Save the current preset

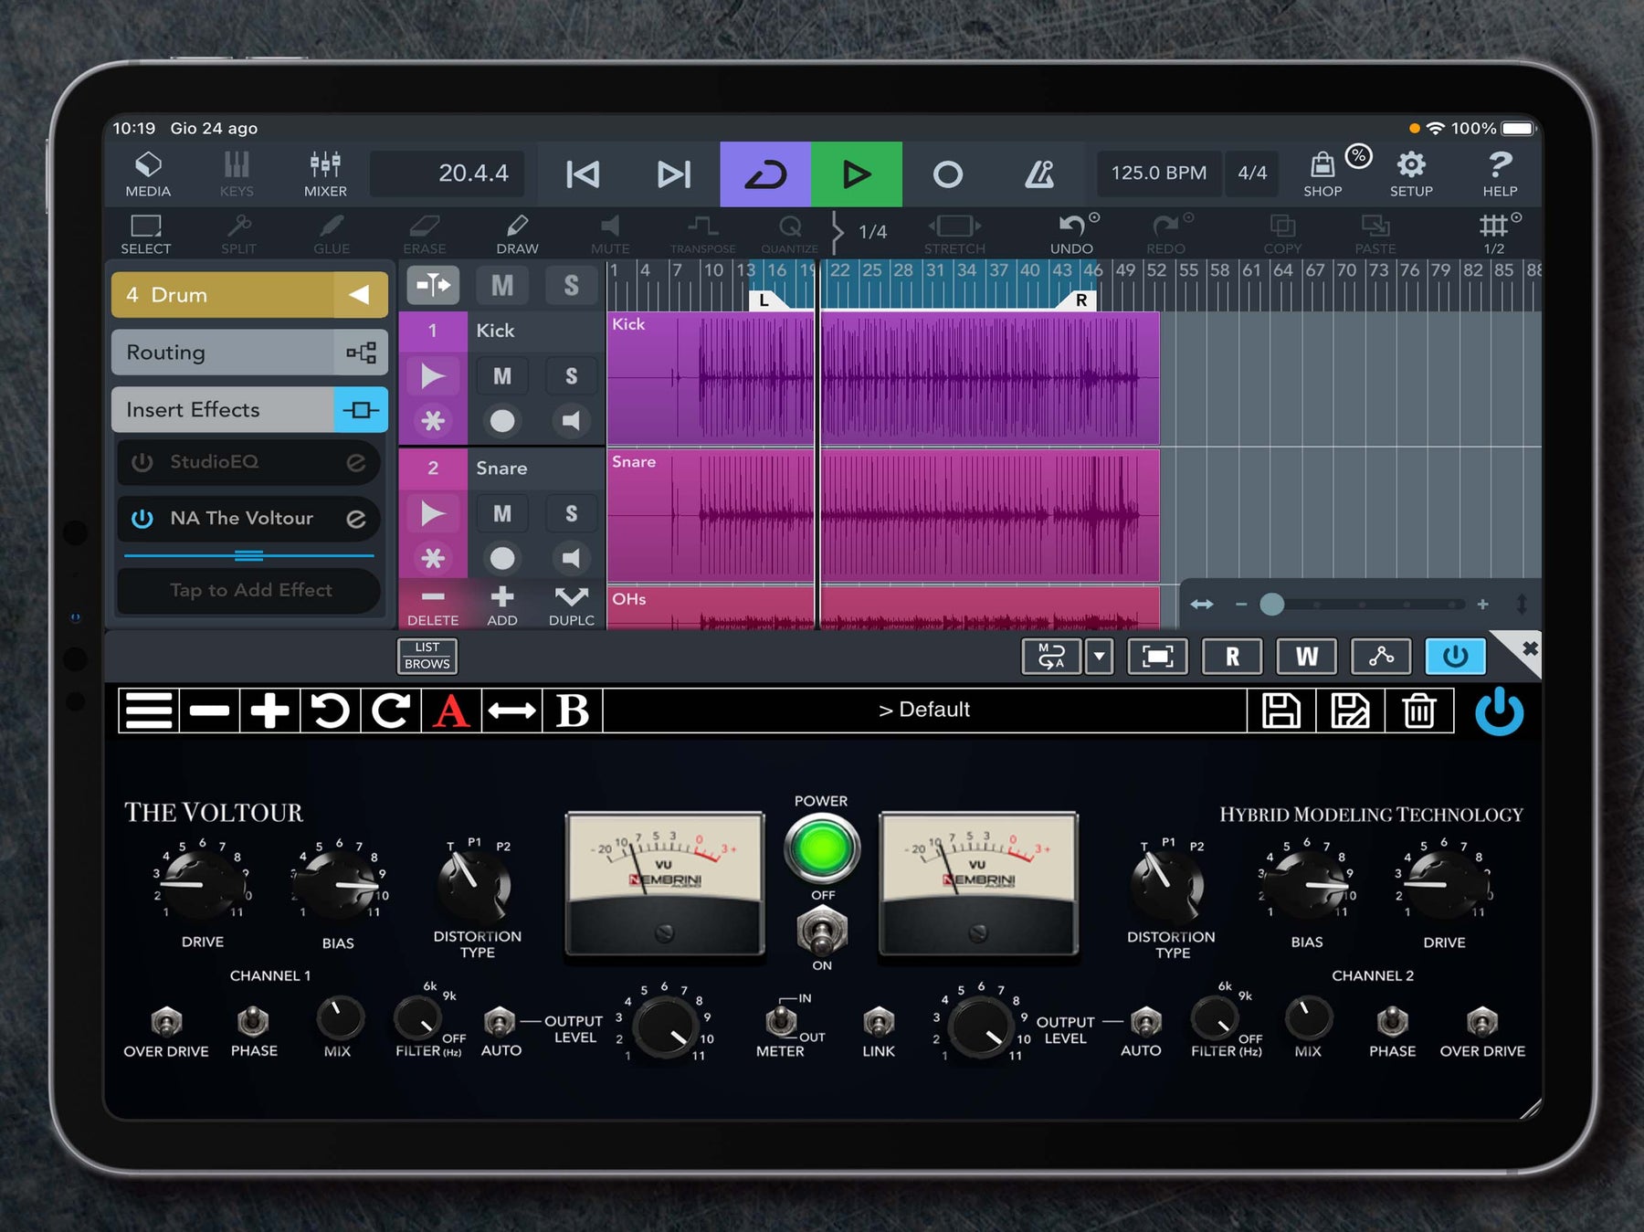[x=1280, y=711]
